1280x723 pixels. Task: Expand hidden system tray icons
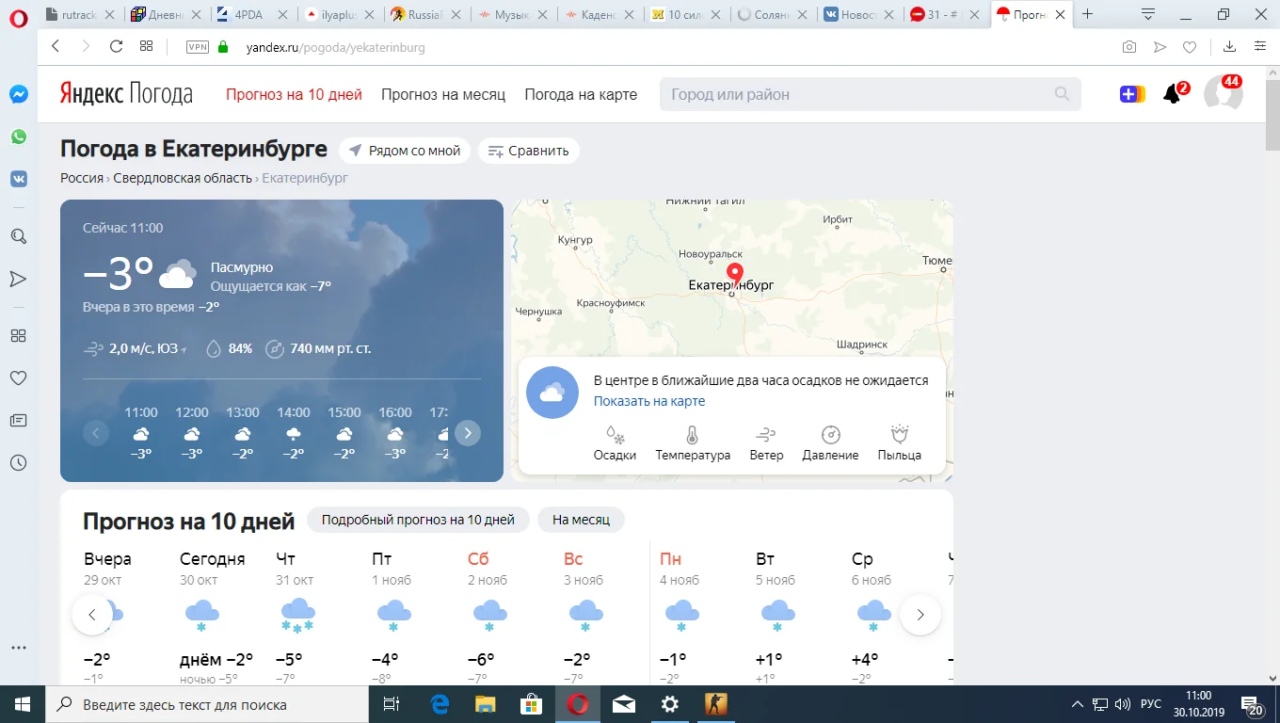[1078, 704]
